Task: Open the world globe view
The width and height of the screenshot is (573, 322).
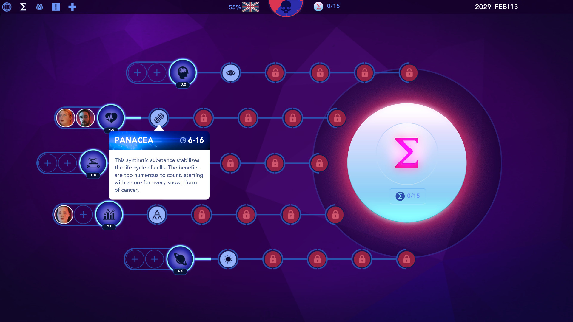Action: click(x=7, y=7)
